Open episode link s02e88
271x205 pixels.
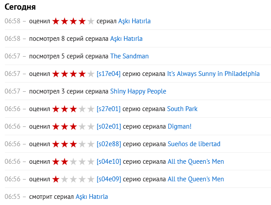point(109,144)
